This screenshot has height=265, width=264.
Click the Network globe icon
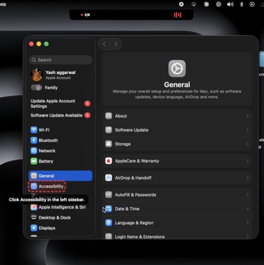point(34,151)
